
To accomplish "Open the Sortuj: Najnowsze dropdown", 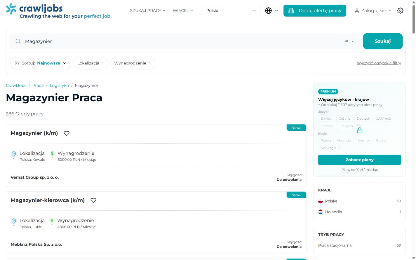I will point(41,63).
